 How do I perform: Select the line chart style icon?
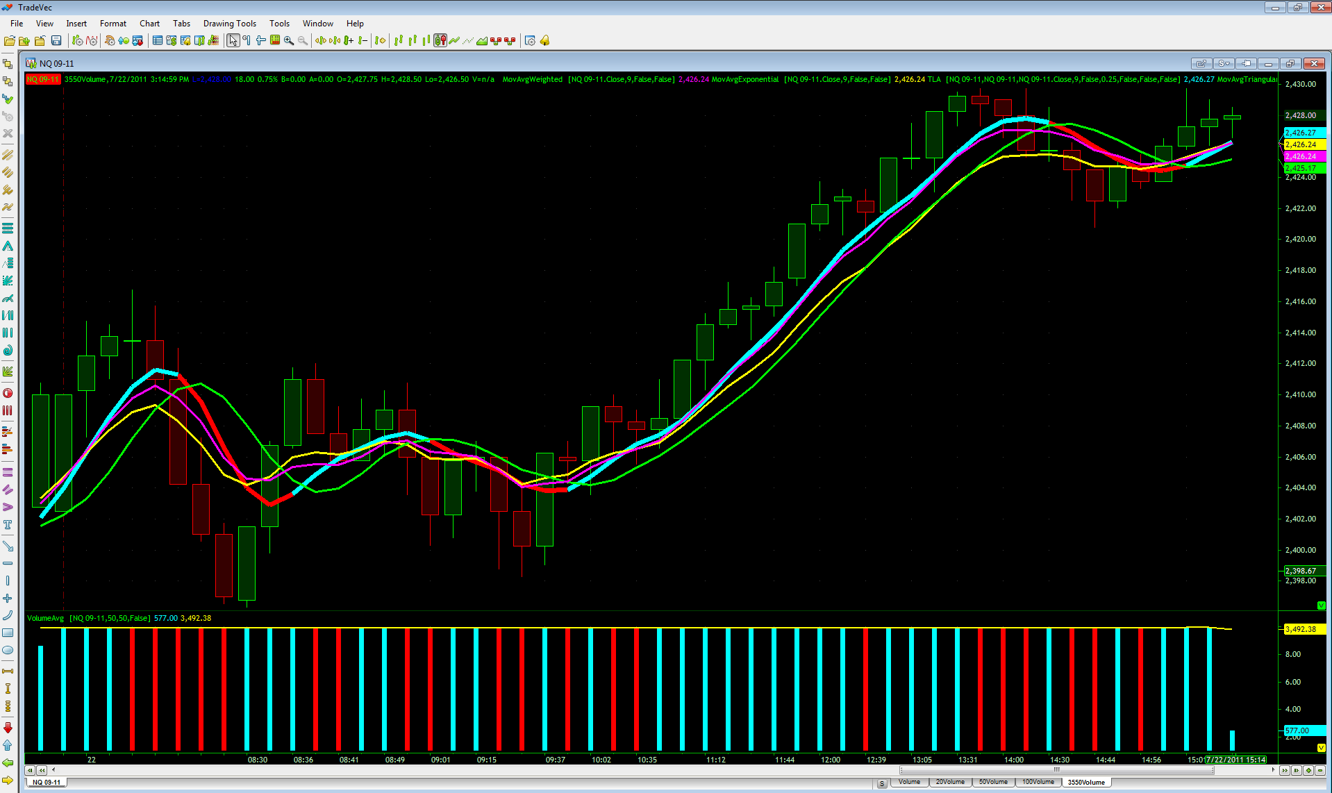click(x=454, y=41)
